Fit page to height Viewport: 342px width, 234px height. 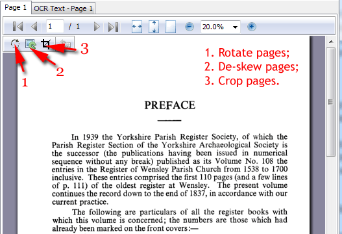[x=154, y=27]
